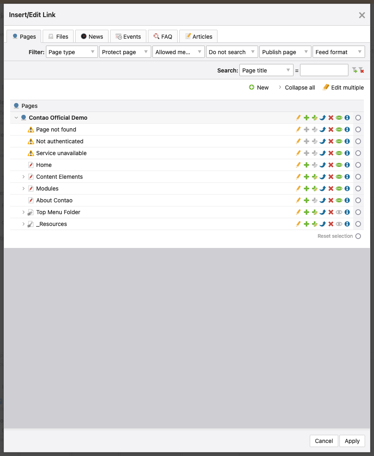The height and width of the screenshot is (456, 374).
Task: Go to the Events tab
Action: 128,37
